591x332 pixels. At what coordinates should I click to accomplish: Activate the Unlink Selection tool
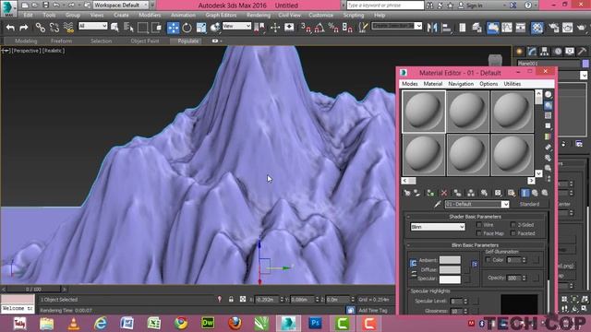click(x=54, y=28)
